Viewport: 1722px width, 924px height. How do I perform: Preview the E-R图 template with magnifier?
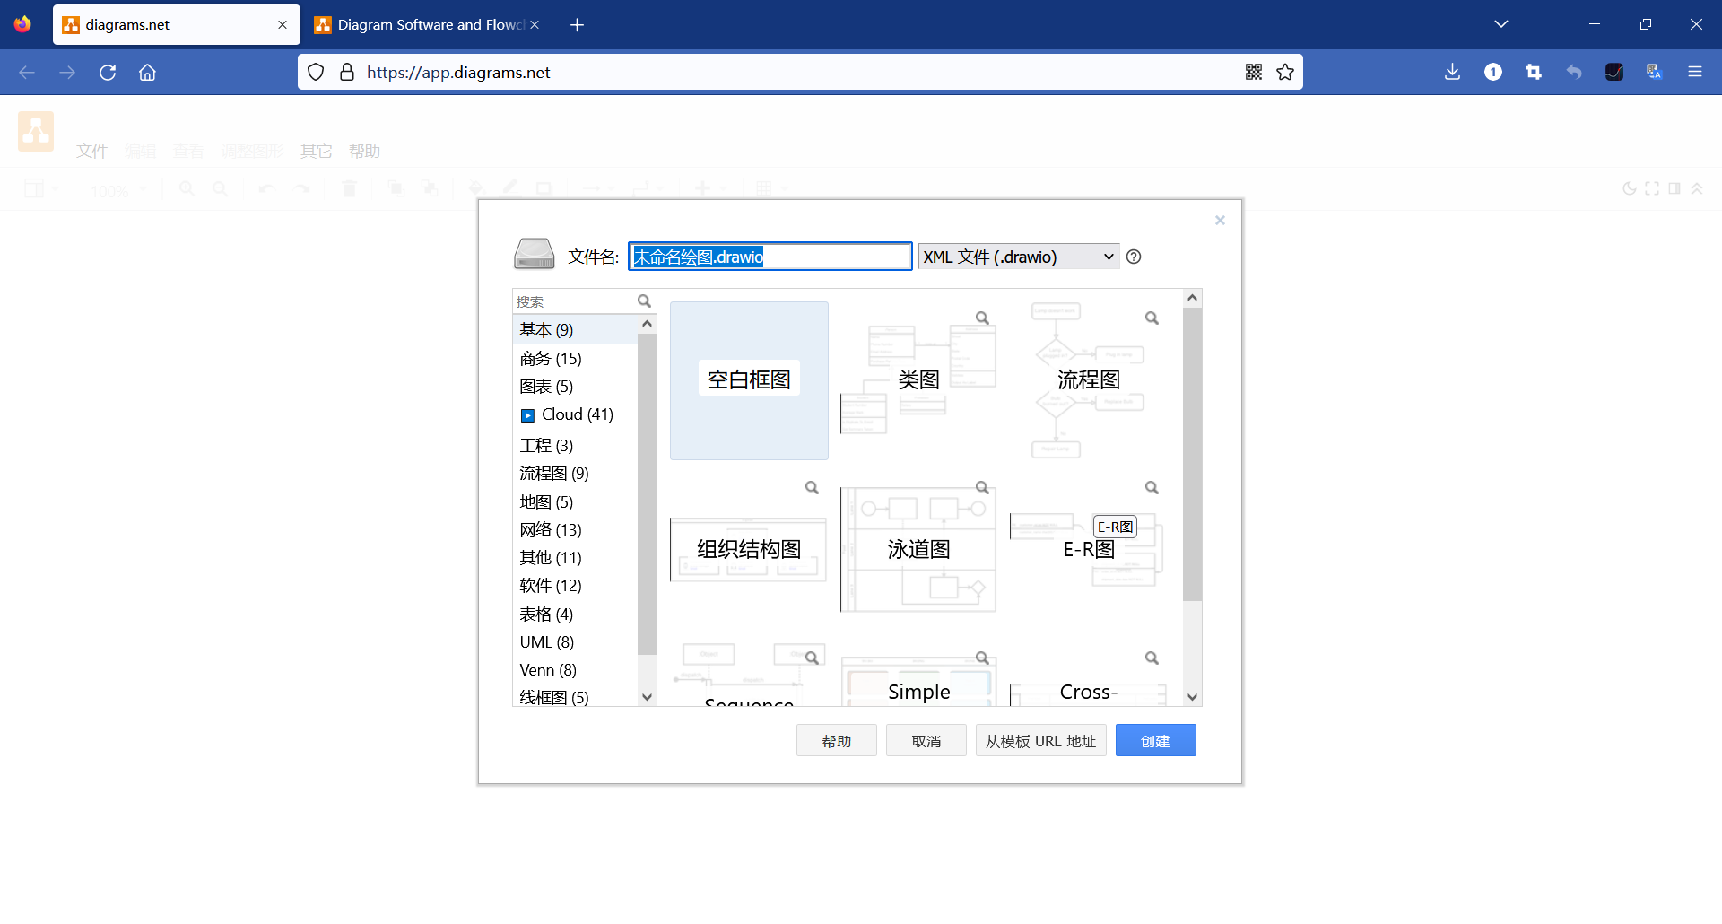(1152, 488)
